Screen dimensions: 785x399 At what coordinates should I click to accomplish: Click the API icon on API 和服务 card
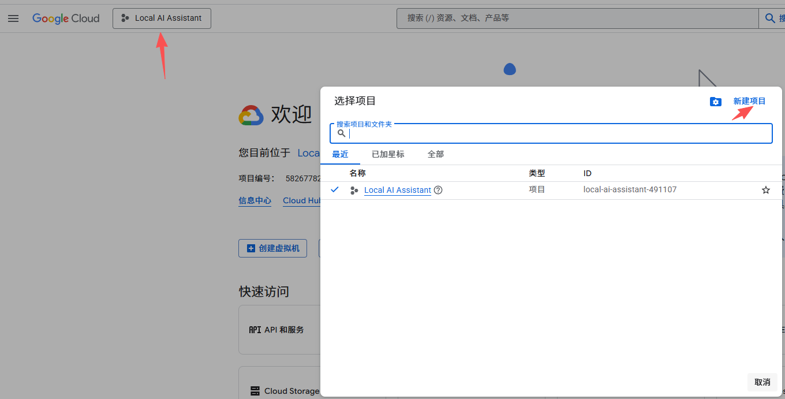(x=255, y=330)
